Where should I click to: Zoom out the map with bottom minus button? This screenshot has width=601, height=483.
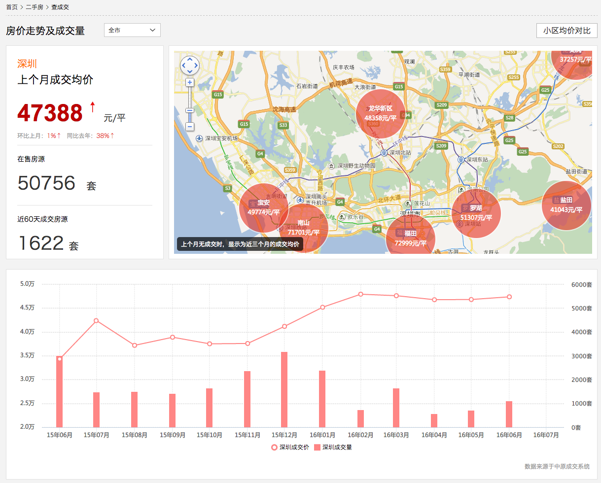click(190, 127)
